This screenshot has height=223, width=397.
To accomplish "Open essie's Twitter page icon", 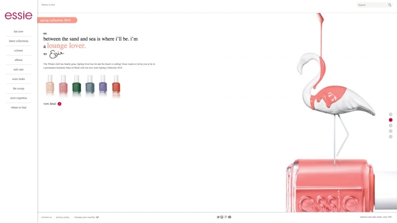I will click(218, 217).
